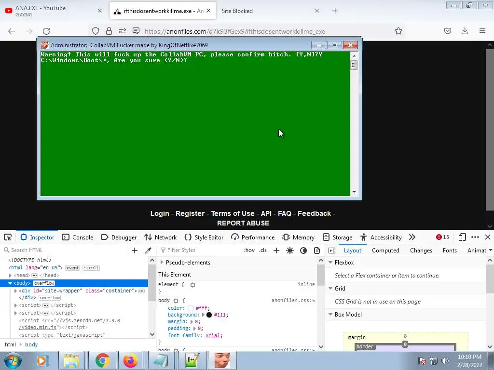
Task: Open the volume control in tray
Action: point(445,360)
